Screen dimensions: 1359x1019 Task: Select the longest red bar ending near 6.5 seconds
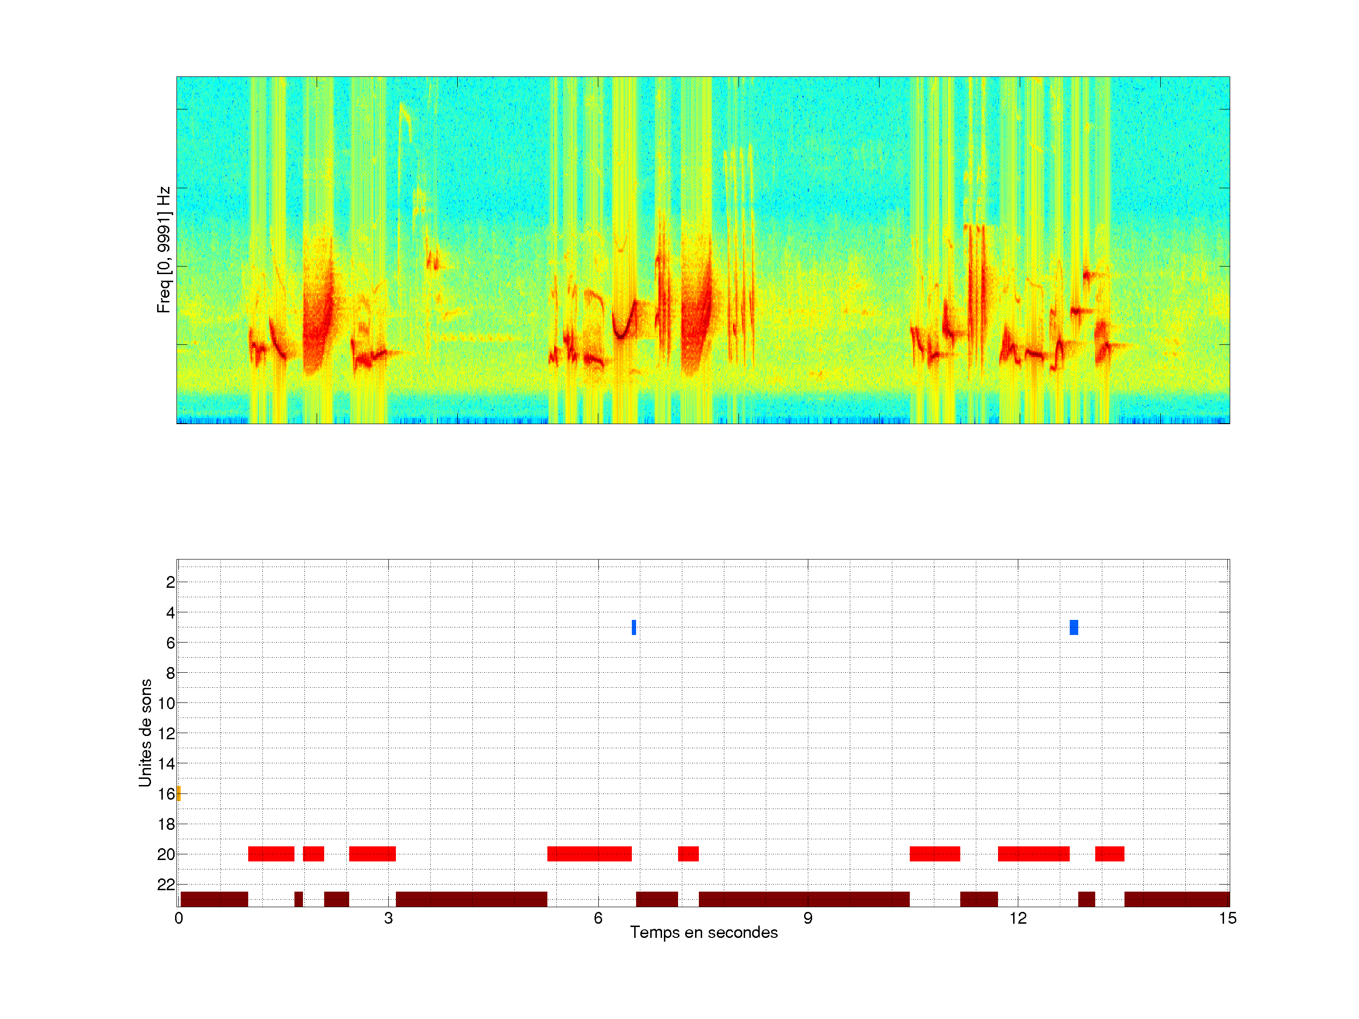(589, 854)
